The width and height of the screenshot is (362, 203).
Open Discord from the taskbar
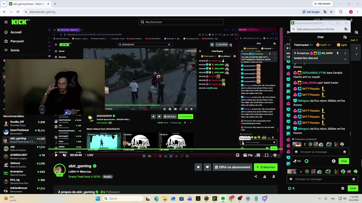pos(264,198)
